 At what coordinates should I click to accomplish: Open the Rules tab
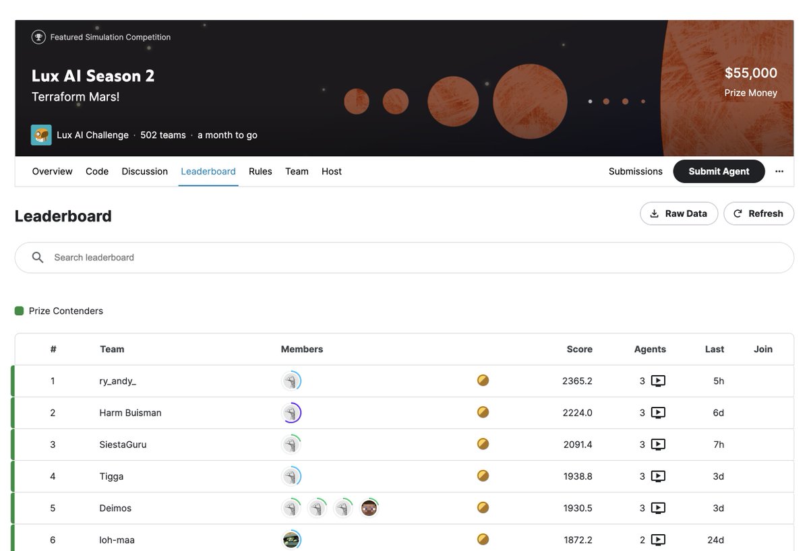[x=260, y=171]
